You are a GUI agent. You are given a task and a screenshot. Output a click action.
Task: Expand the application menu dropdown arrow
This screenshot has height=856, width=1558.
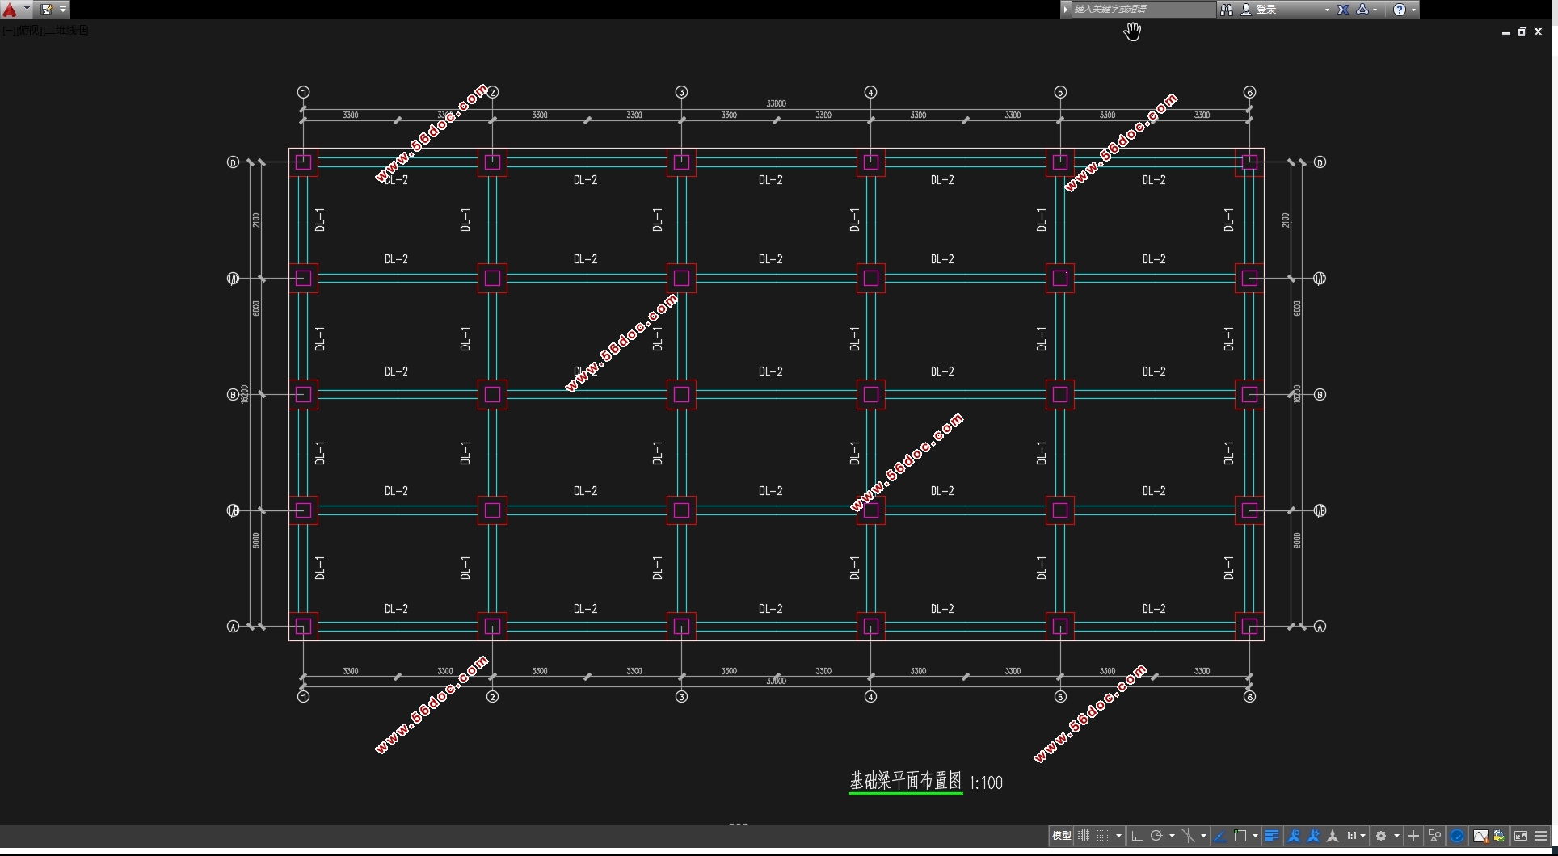click(x=27, y=10)
